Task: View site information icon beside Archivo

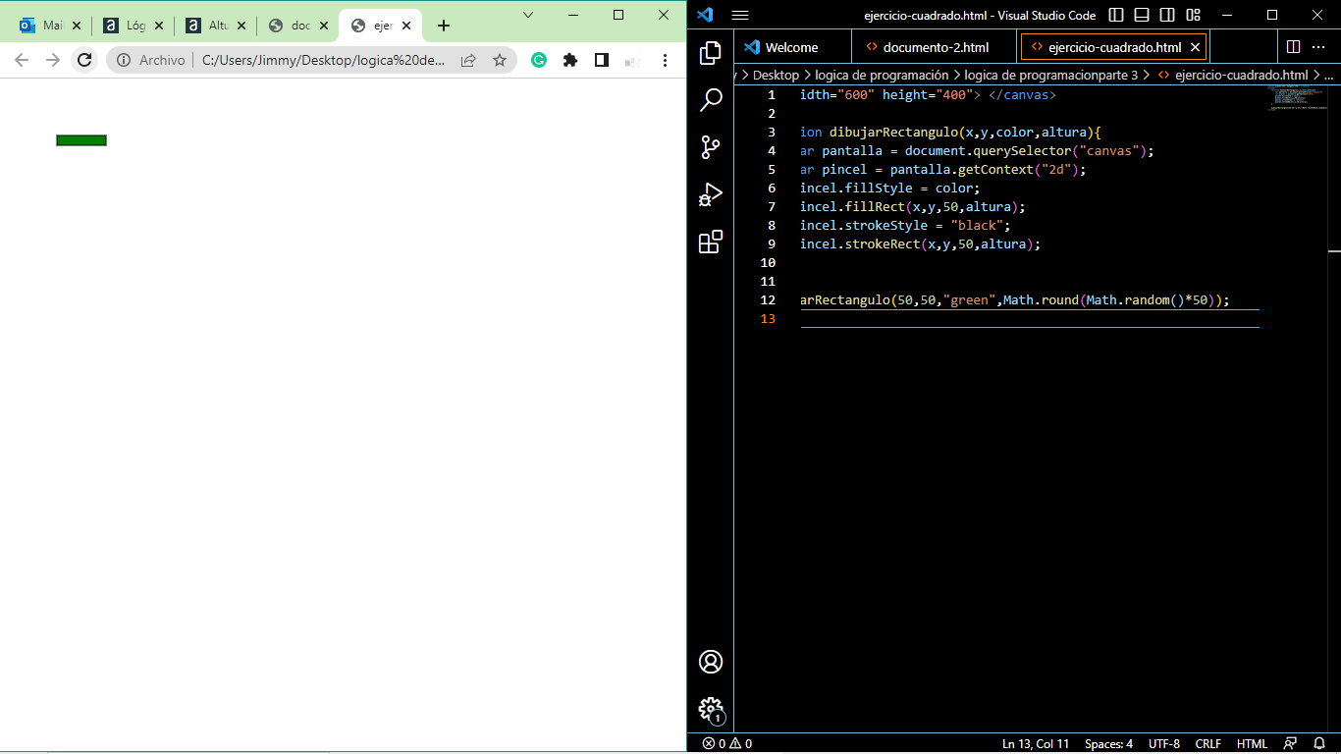Action: coord(124,60)
